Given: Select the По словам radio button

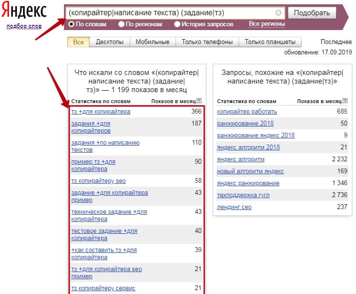Looking at the screenshot, I should [x=71, y=24].
